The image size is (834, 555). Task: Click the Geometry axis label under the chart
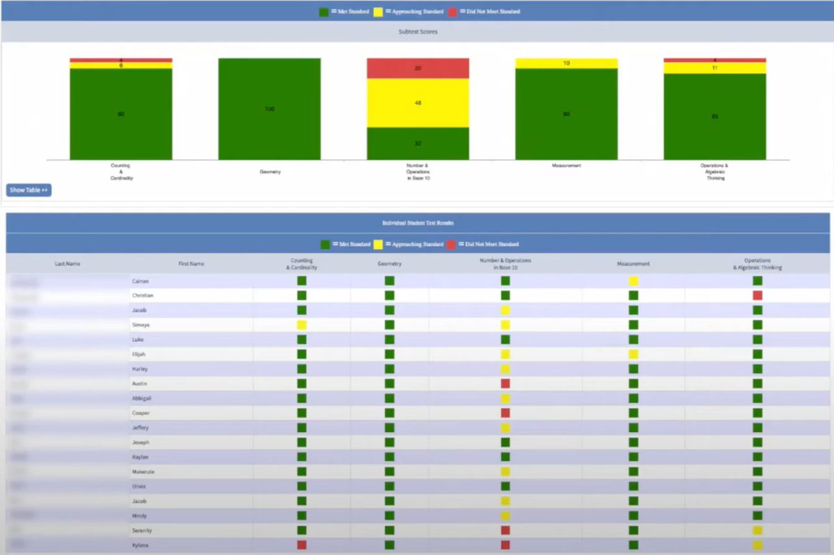click(x=270, y=172)
